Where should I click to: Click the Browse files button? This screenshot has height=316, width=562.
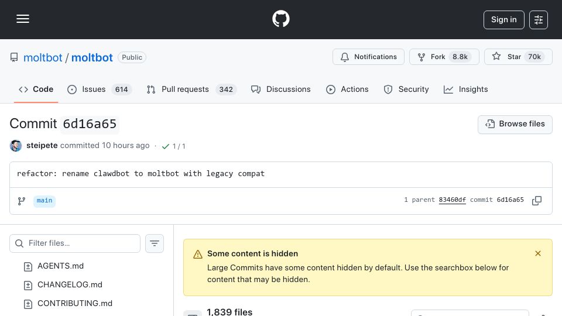515,124
